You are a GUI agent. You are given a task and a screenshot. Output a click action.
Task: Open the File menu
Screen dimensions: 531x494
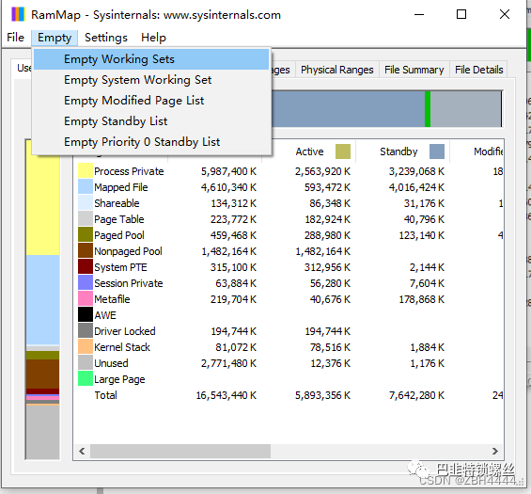(x=15, y=38)
